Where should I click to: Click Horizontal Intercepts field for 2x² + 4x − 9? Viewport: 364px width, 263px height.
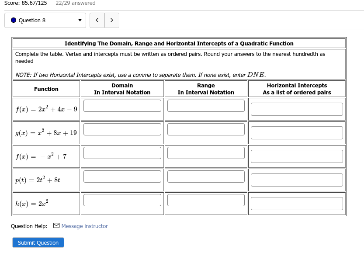click(297, 109)
